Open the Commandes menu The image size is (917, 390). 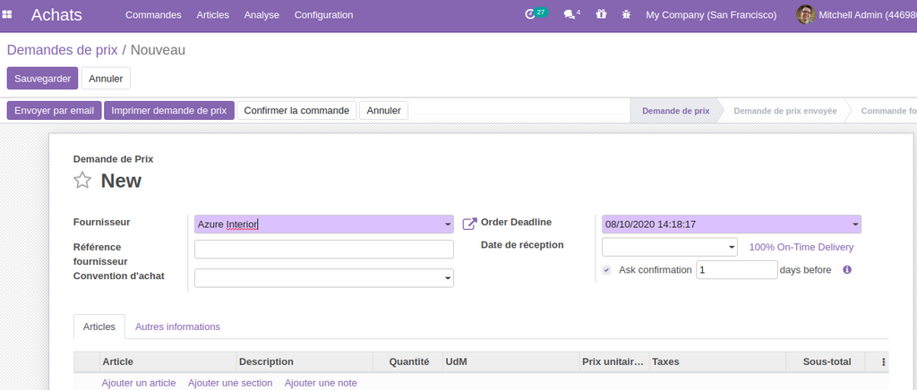tap(153, 14)
